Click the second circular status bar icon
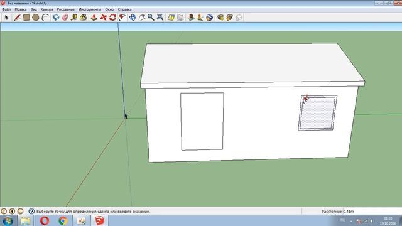 pyautogui.click(x=12, y=212)
